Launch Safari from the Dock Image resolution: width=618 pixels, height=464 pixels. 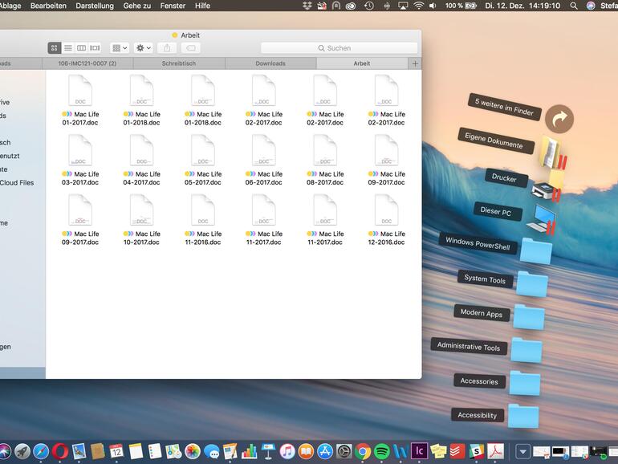click(x=41, y=451)
